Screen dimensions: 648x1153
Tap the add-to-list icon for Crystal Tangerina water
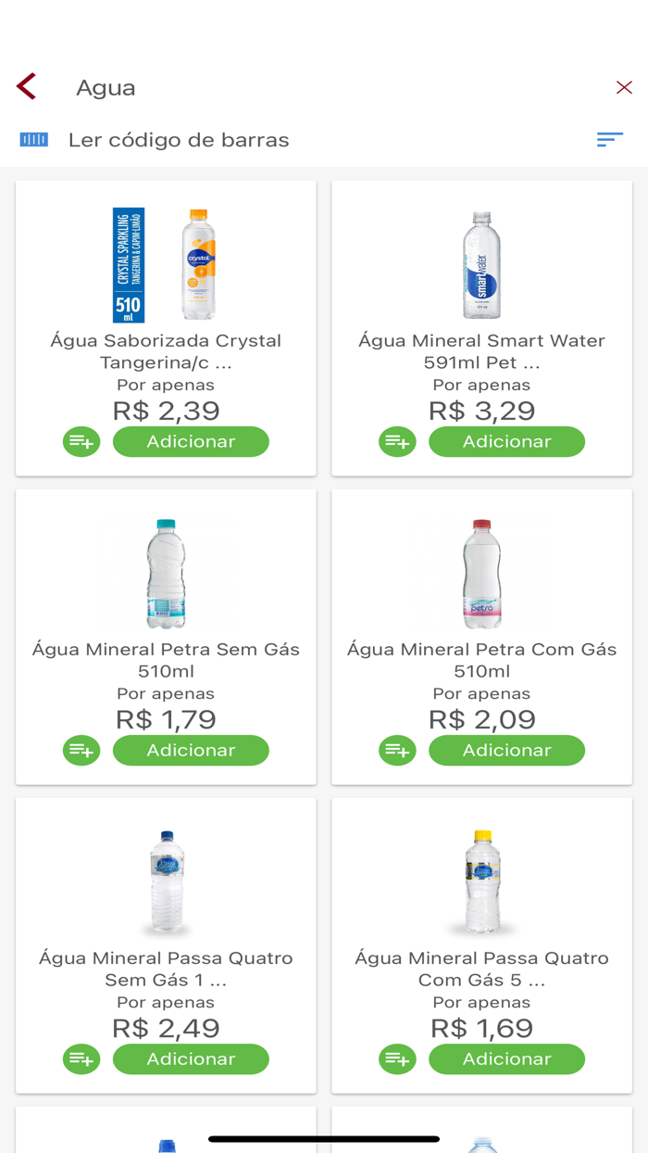[x=81, y=441]
